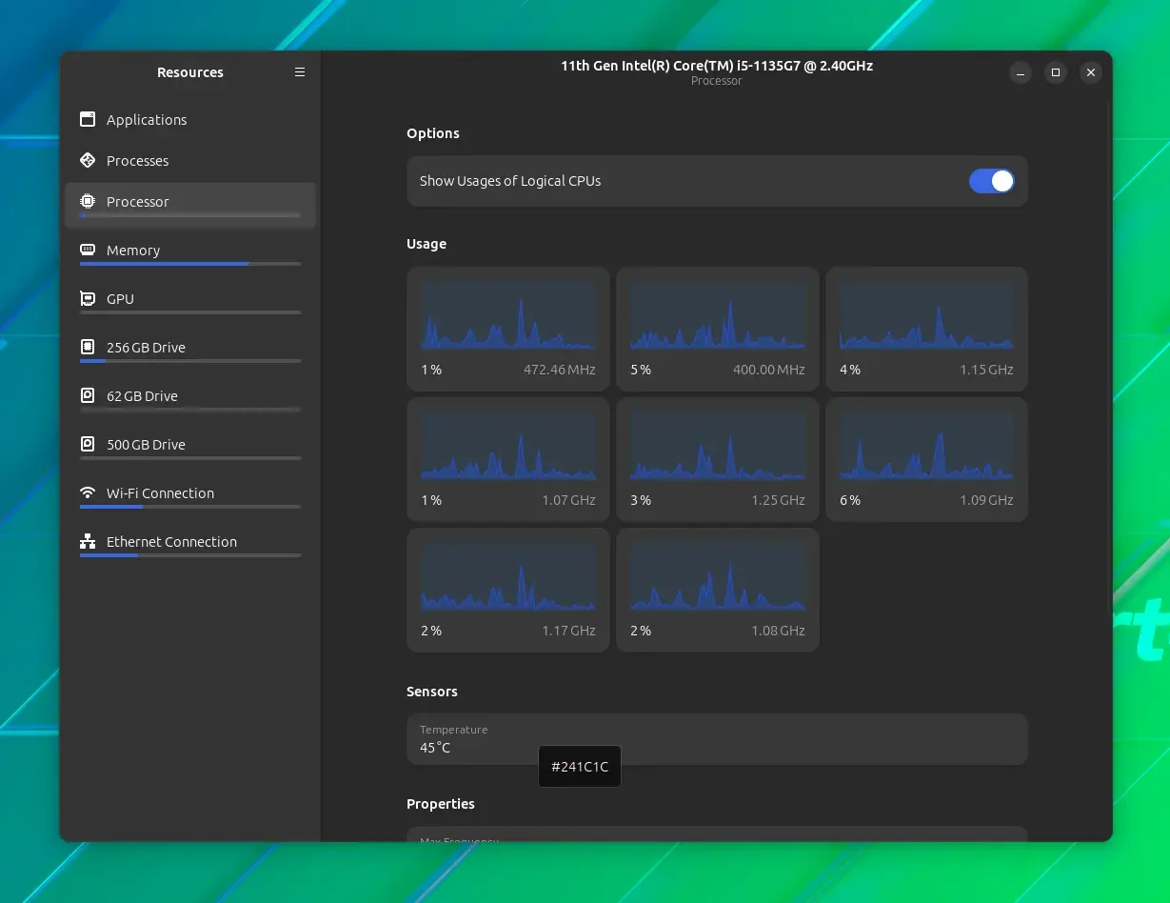The height and width of the screenshot is (903, 1170).
Task: Toggle Show Usages of Logical CPUs switch
Action: coord(992,181)
